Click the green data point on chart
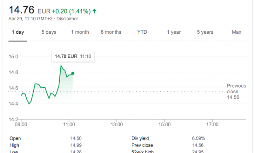 [x=73, y=73]
